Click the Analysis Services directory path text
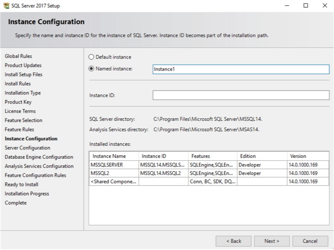This screenshot has height=250, width=334. [x=206, y=130]
